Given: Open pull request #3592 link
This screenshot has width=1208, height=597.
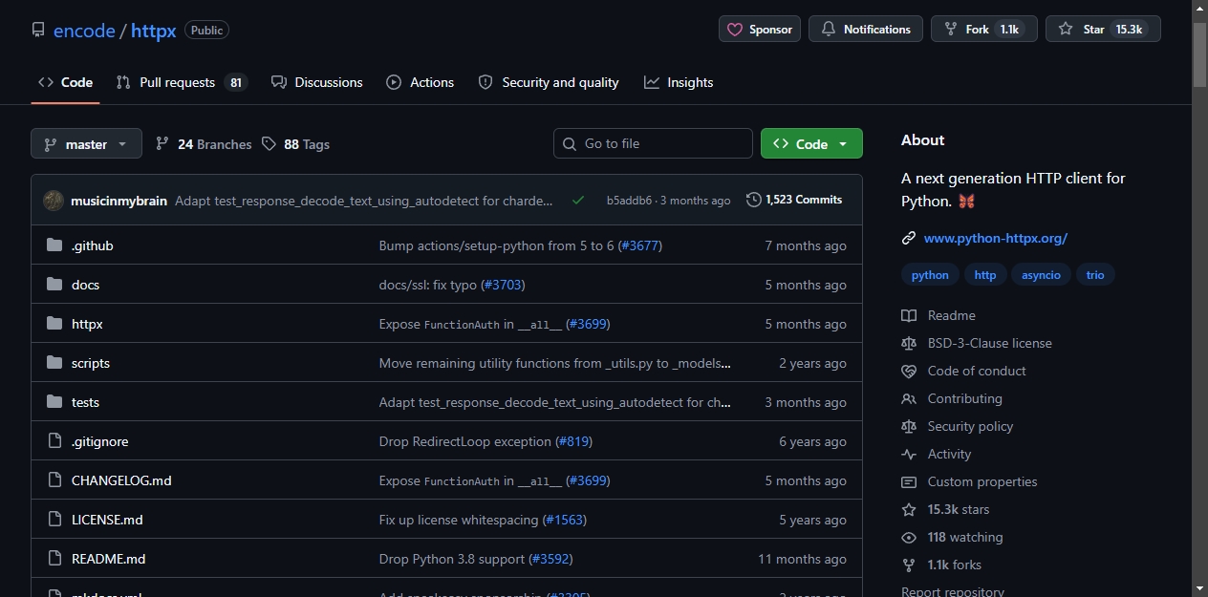Looking at the screenshot, I should pyautogui.click(x=550, y=559).
